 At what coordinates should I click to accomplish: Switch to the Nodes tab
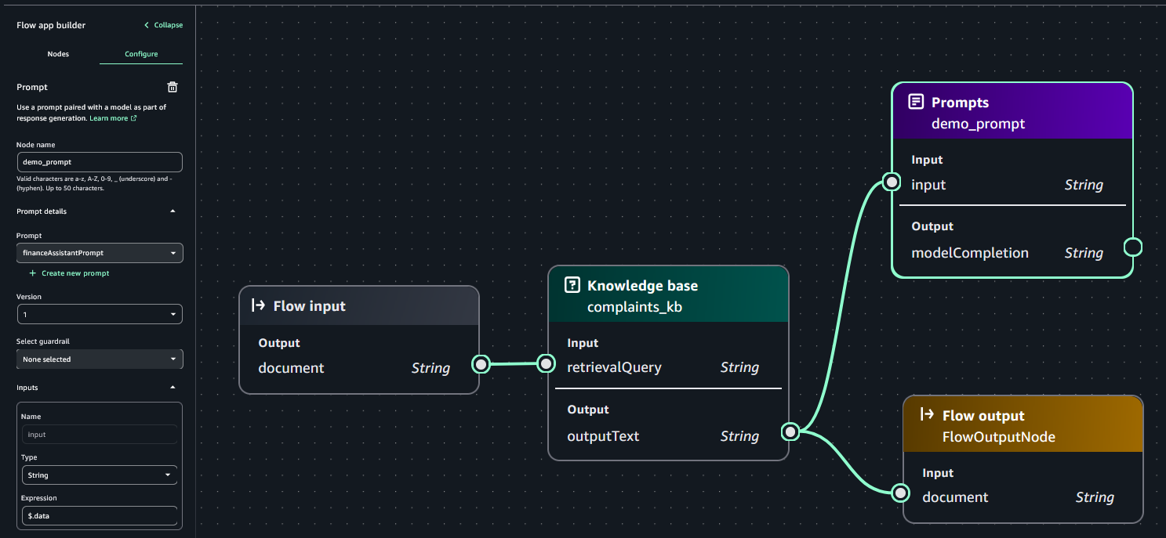click(58, 54)
